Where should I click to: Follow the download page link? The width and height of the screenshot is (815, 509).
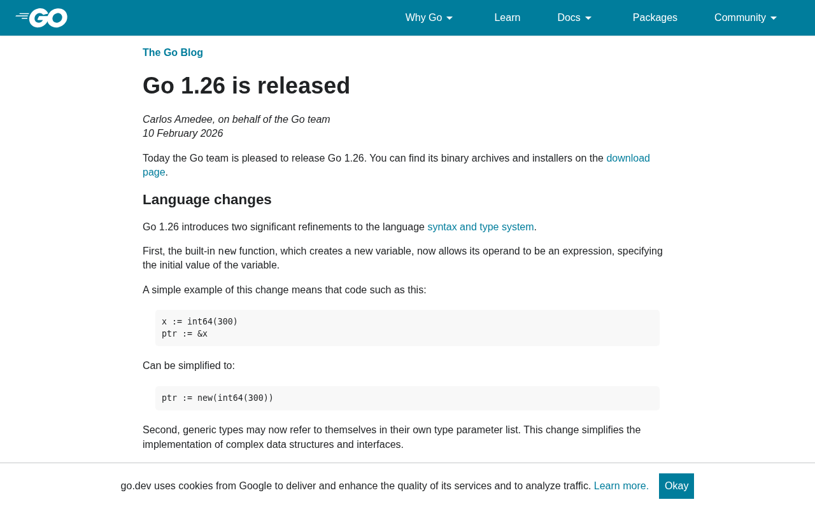pos(628,158)
